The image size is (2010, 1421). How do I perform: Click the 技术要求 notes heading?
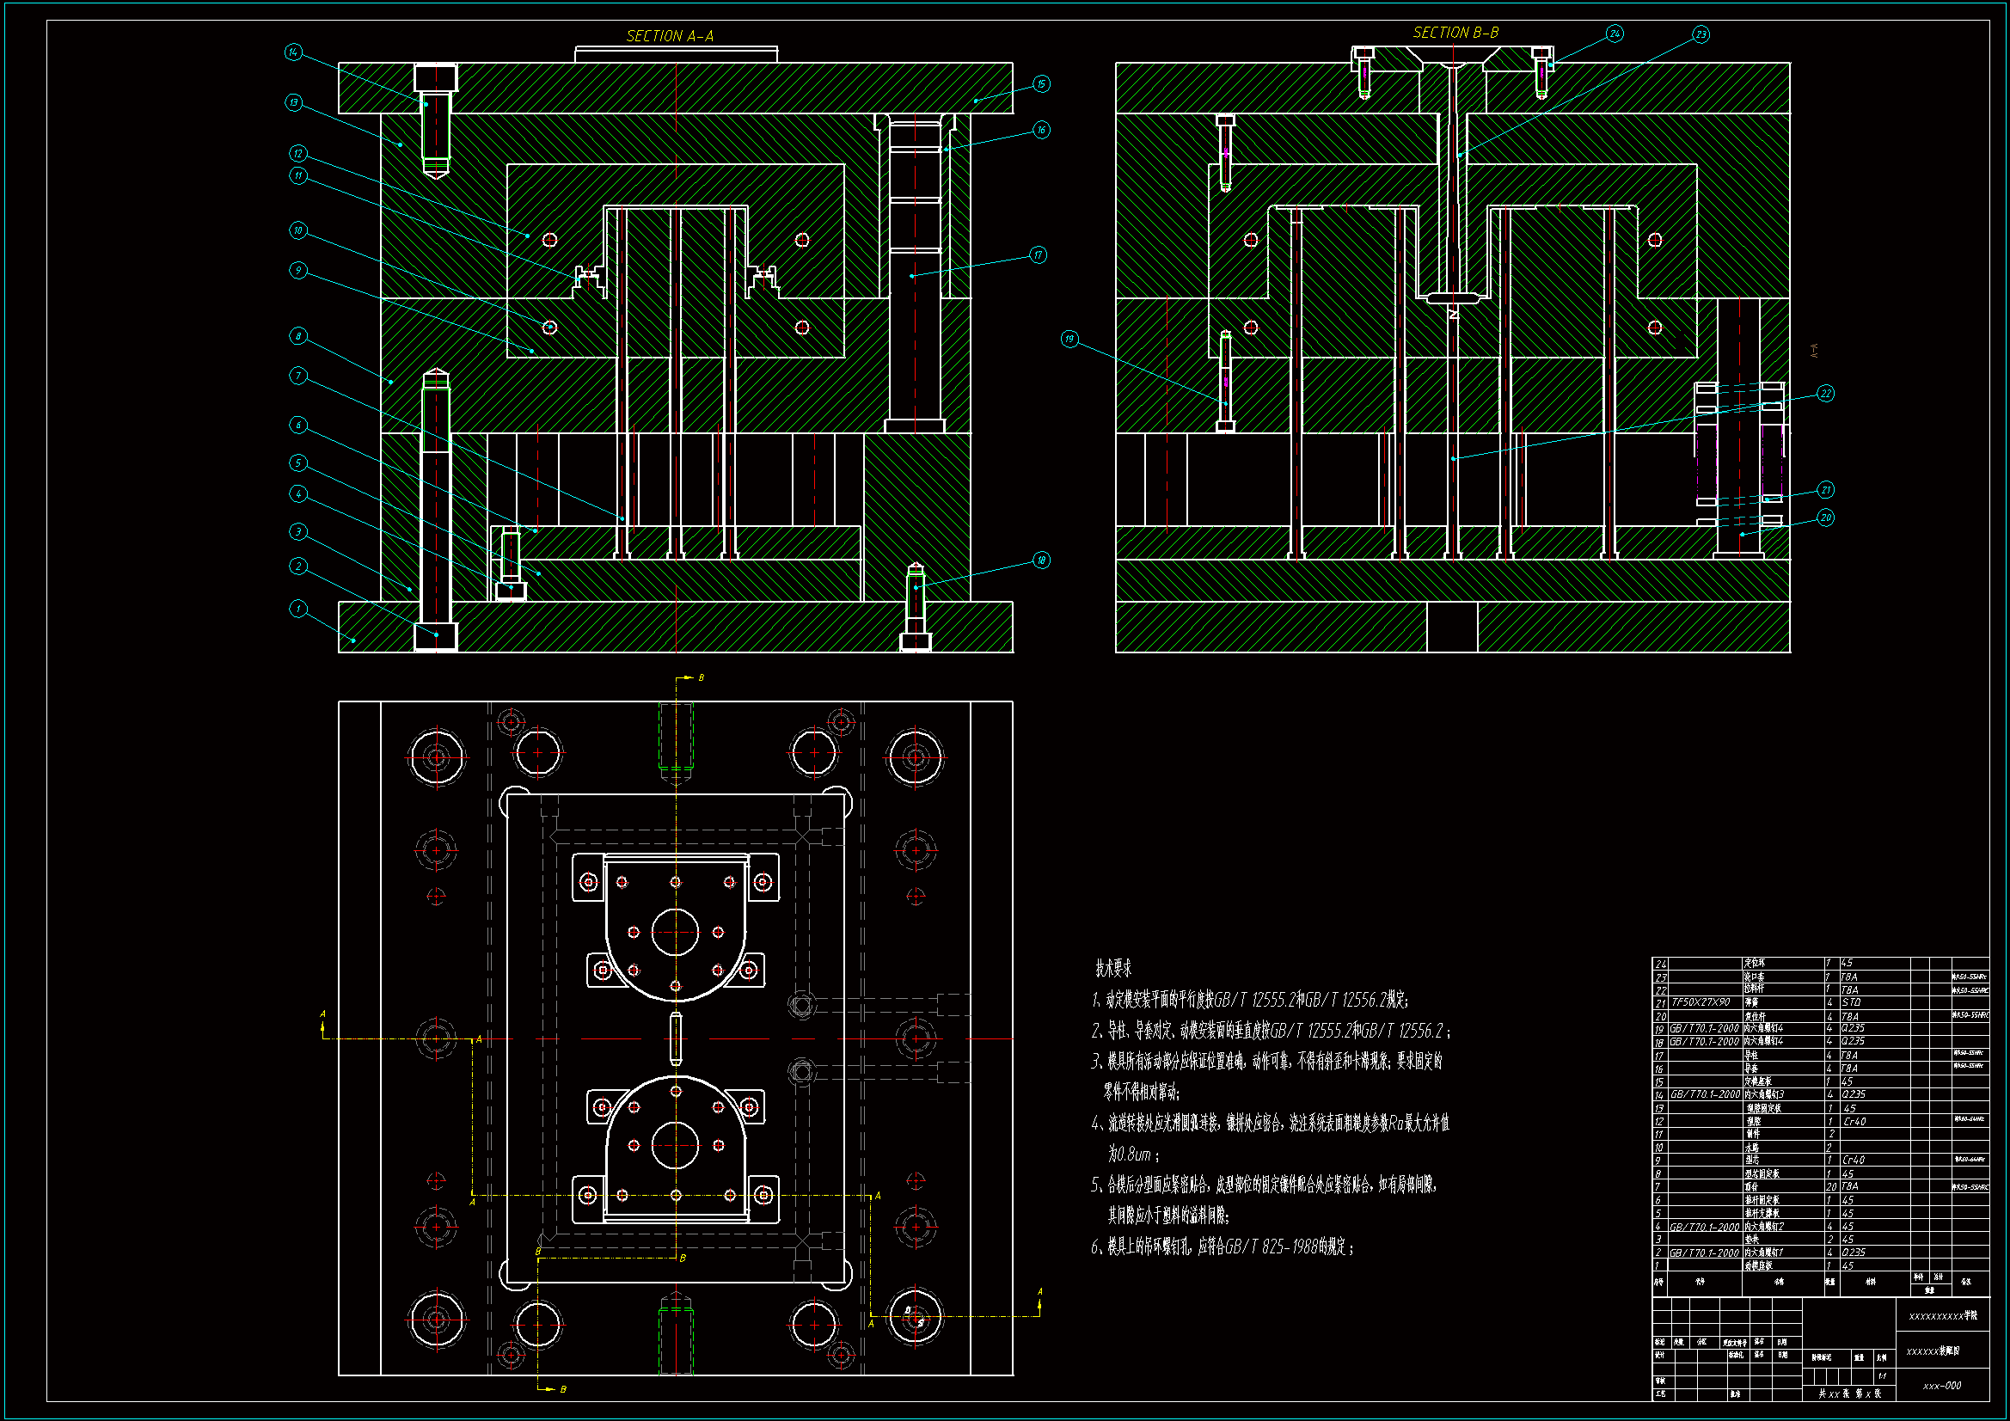tap(1112, 968)
